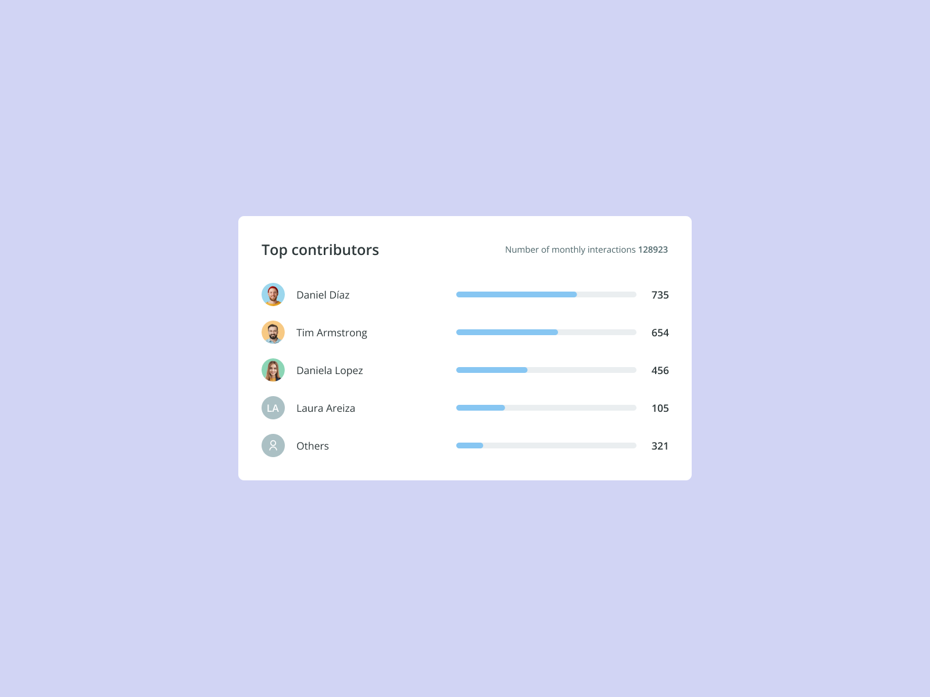The image size is (930, 697).
Task: Select Laura Areiza from the list
Action: pyautogui.click(x=325, y=408)
